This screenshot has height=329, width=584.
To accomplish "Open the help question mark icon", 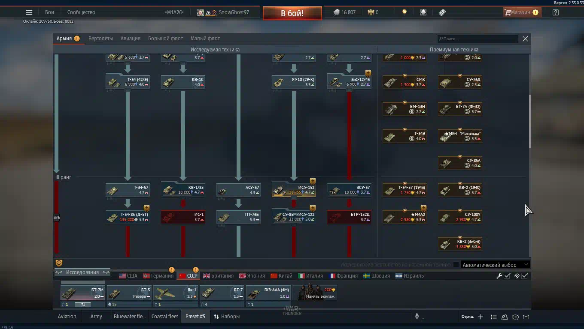I will tap(556, 12).
